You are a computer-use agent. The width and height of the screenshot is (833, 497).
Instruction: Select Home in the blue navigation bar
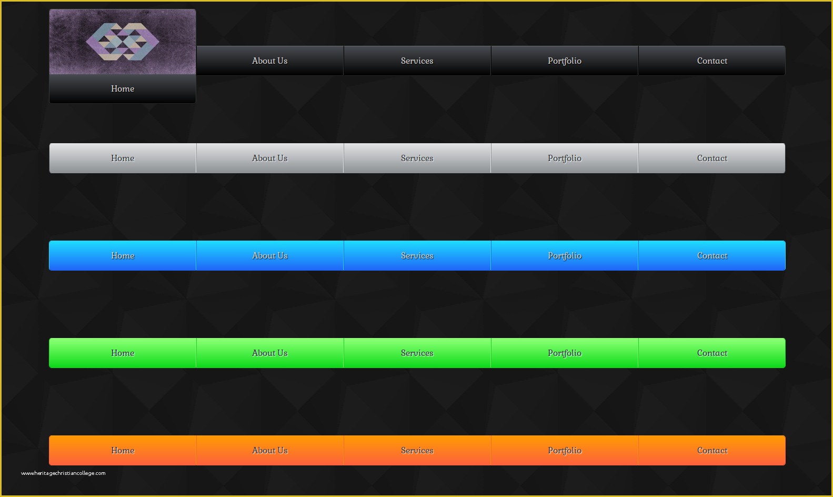[123, 255]
